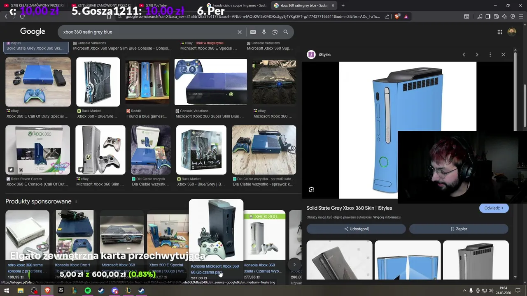Open the Reddit blue gamestop thumbnail
The image size is (527, 296).
147,82
